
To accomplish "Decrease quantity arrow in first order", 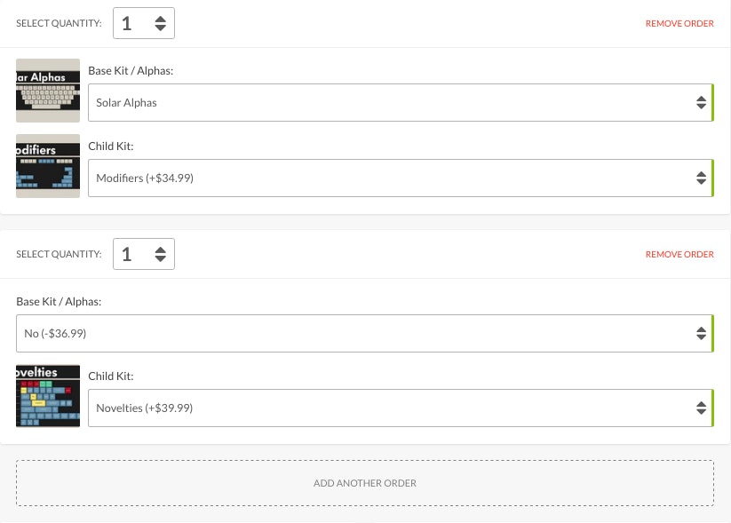I will click(x=160, y=28).
